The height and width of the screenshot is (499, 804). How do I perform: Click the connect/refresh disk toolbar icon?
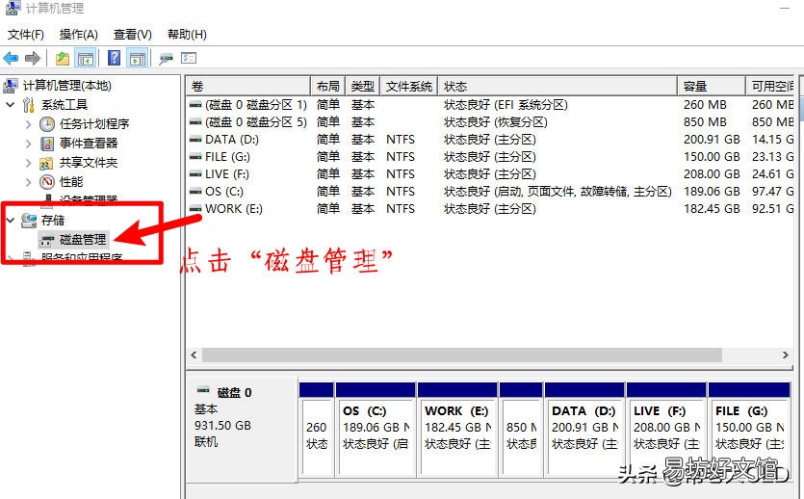click(166, 58)
